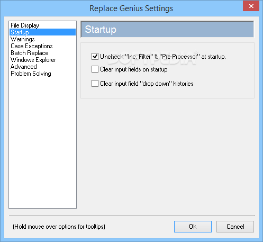
Task: Confirm settings with Ok button
Action: (193, 227)
